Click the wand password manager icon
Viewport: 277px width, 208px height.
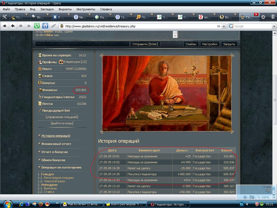(54, 26)
